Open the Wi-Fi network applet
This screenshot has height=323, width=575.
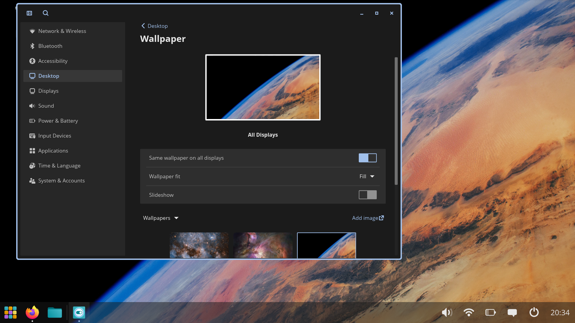469,313
